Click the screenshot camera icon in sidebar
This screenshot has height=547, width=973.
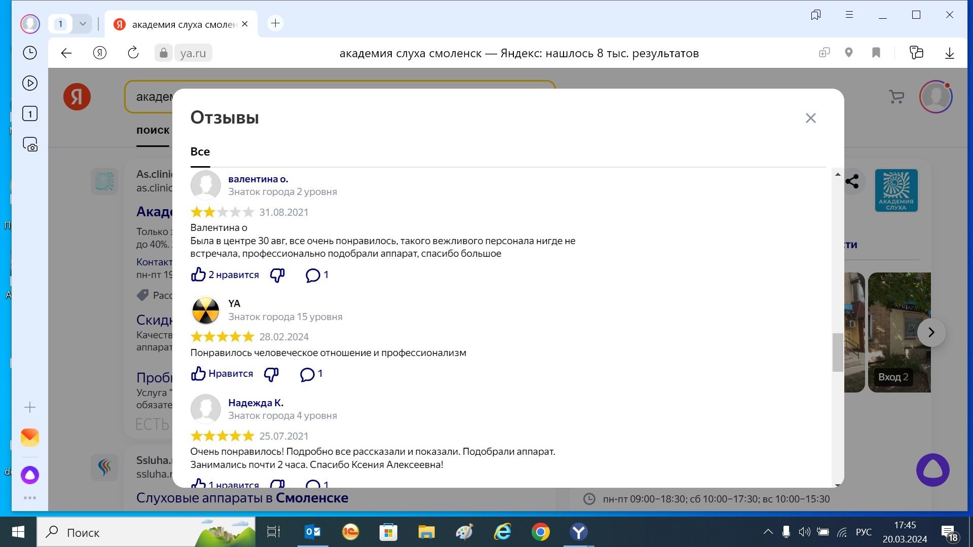coord(30,144)
